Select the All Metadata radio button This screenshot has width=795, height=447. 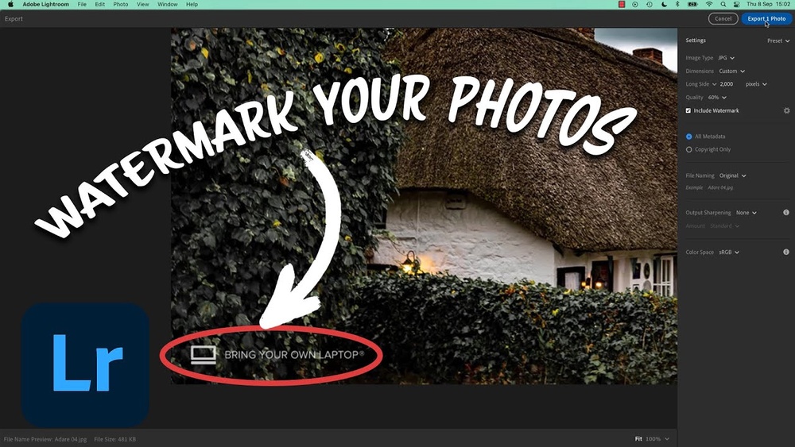coord(688,137)
